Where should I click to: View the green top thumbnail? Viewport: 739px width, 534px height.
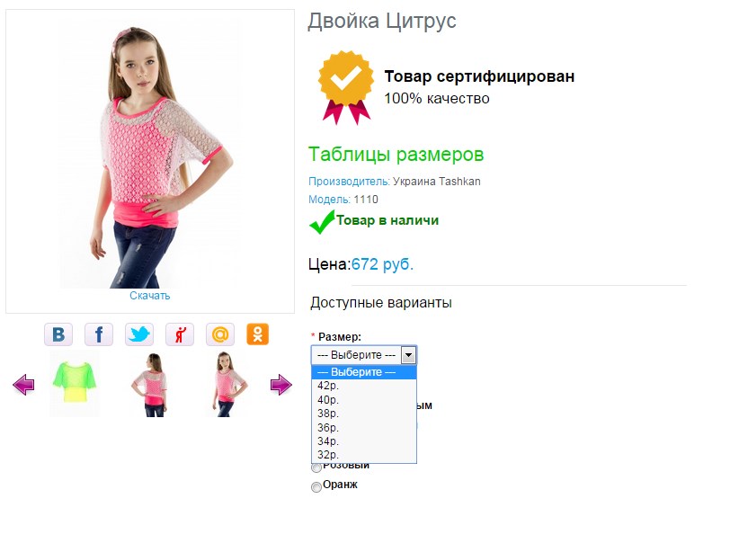(x=75, y=383)
